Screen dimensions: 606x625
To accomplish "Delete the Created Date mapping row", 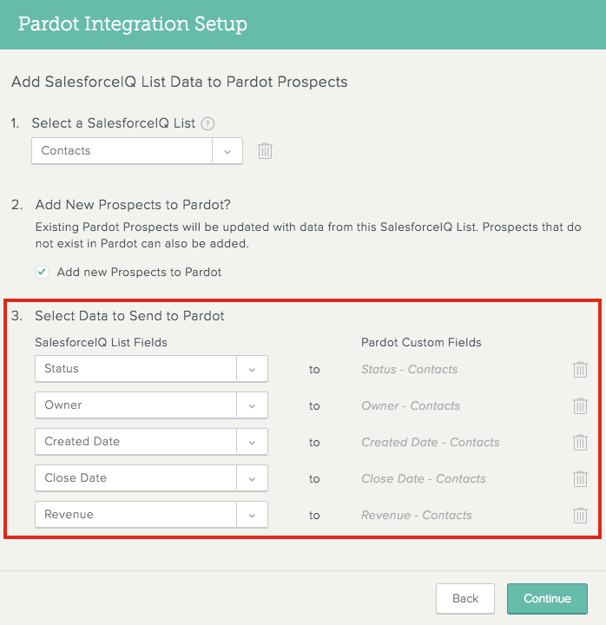I will pos(580,443).
